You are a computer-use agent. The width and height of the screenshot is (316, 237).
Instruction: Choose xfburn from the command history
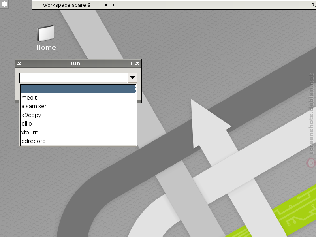tap(78, 132)
